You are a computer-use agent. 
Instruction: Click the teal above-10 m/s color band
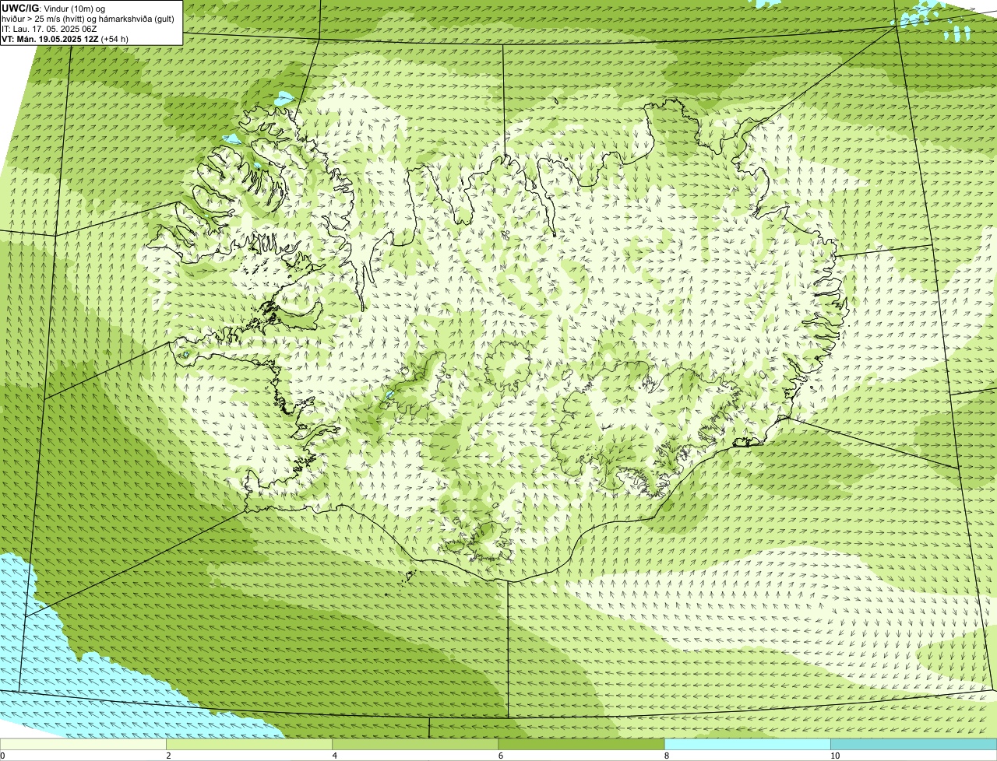point(913,745)
